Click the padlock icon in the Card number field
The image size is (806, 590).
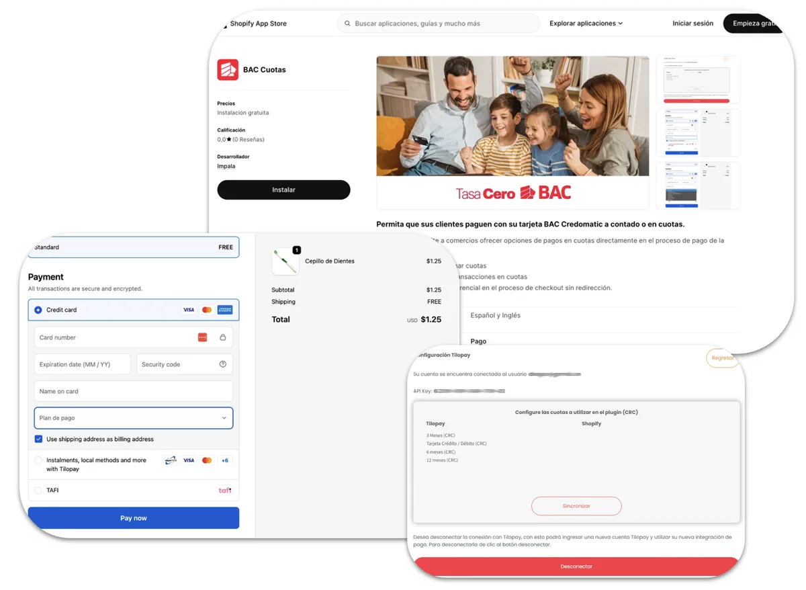pos(223,337)
